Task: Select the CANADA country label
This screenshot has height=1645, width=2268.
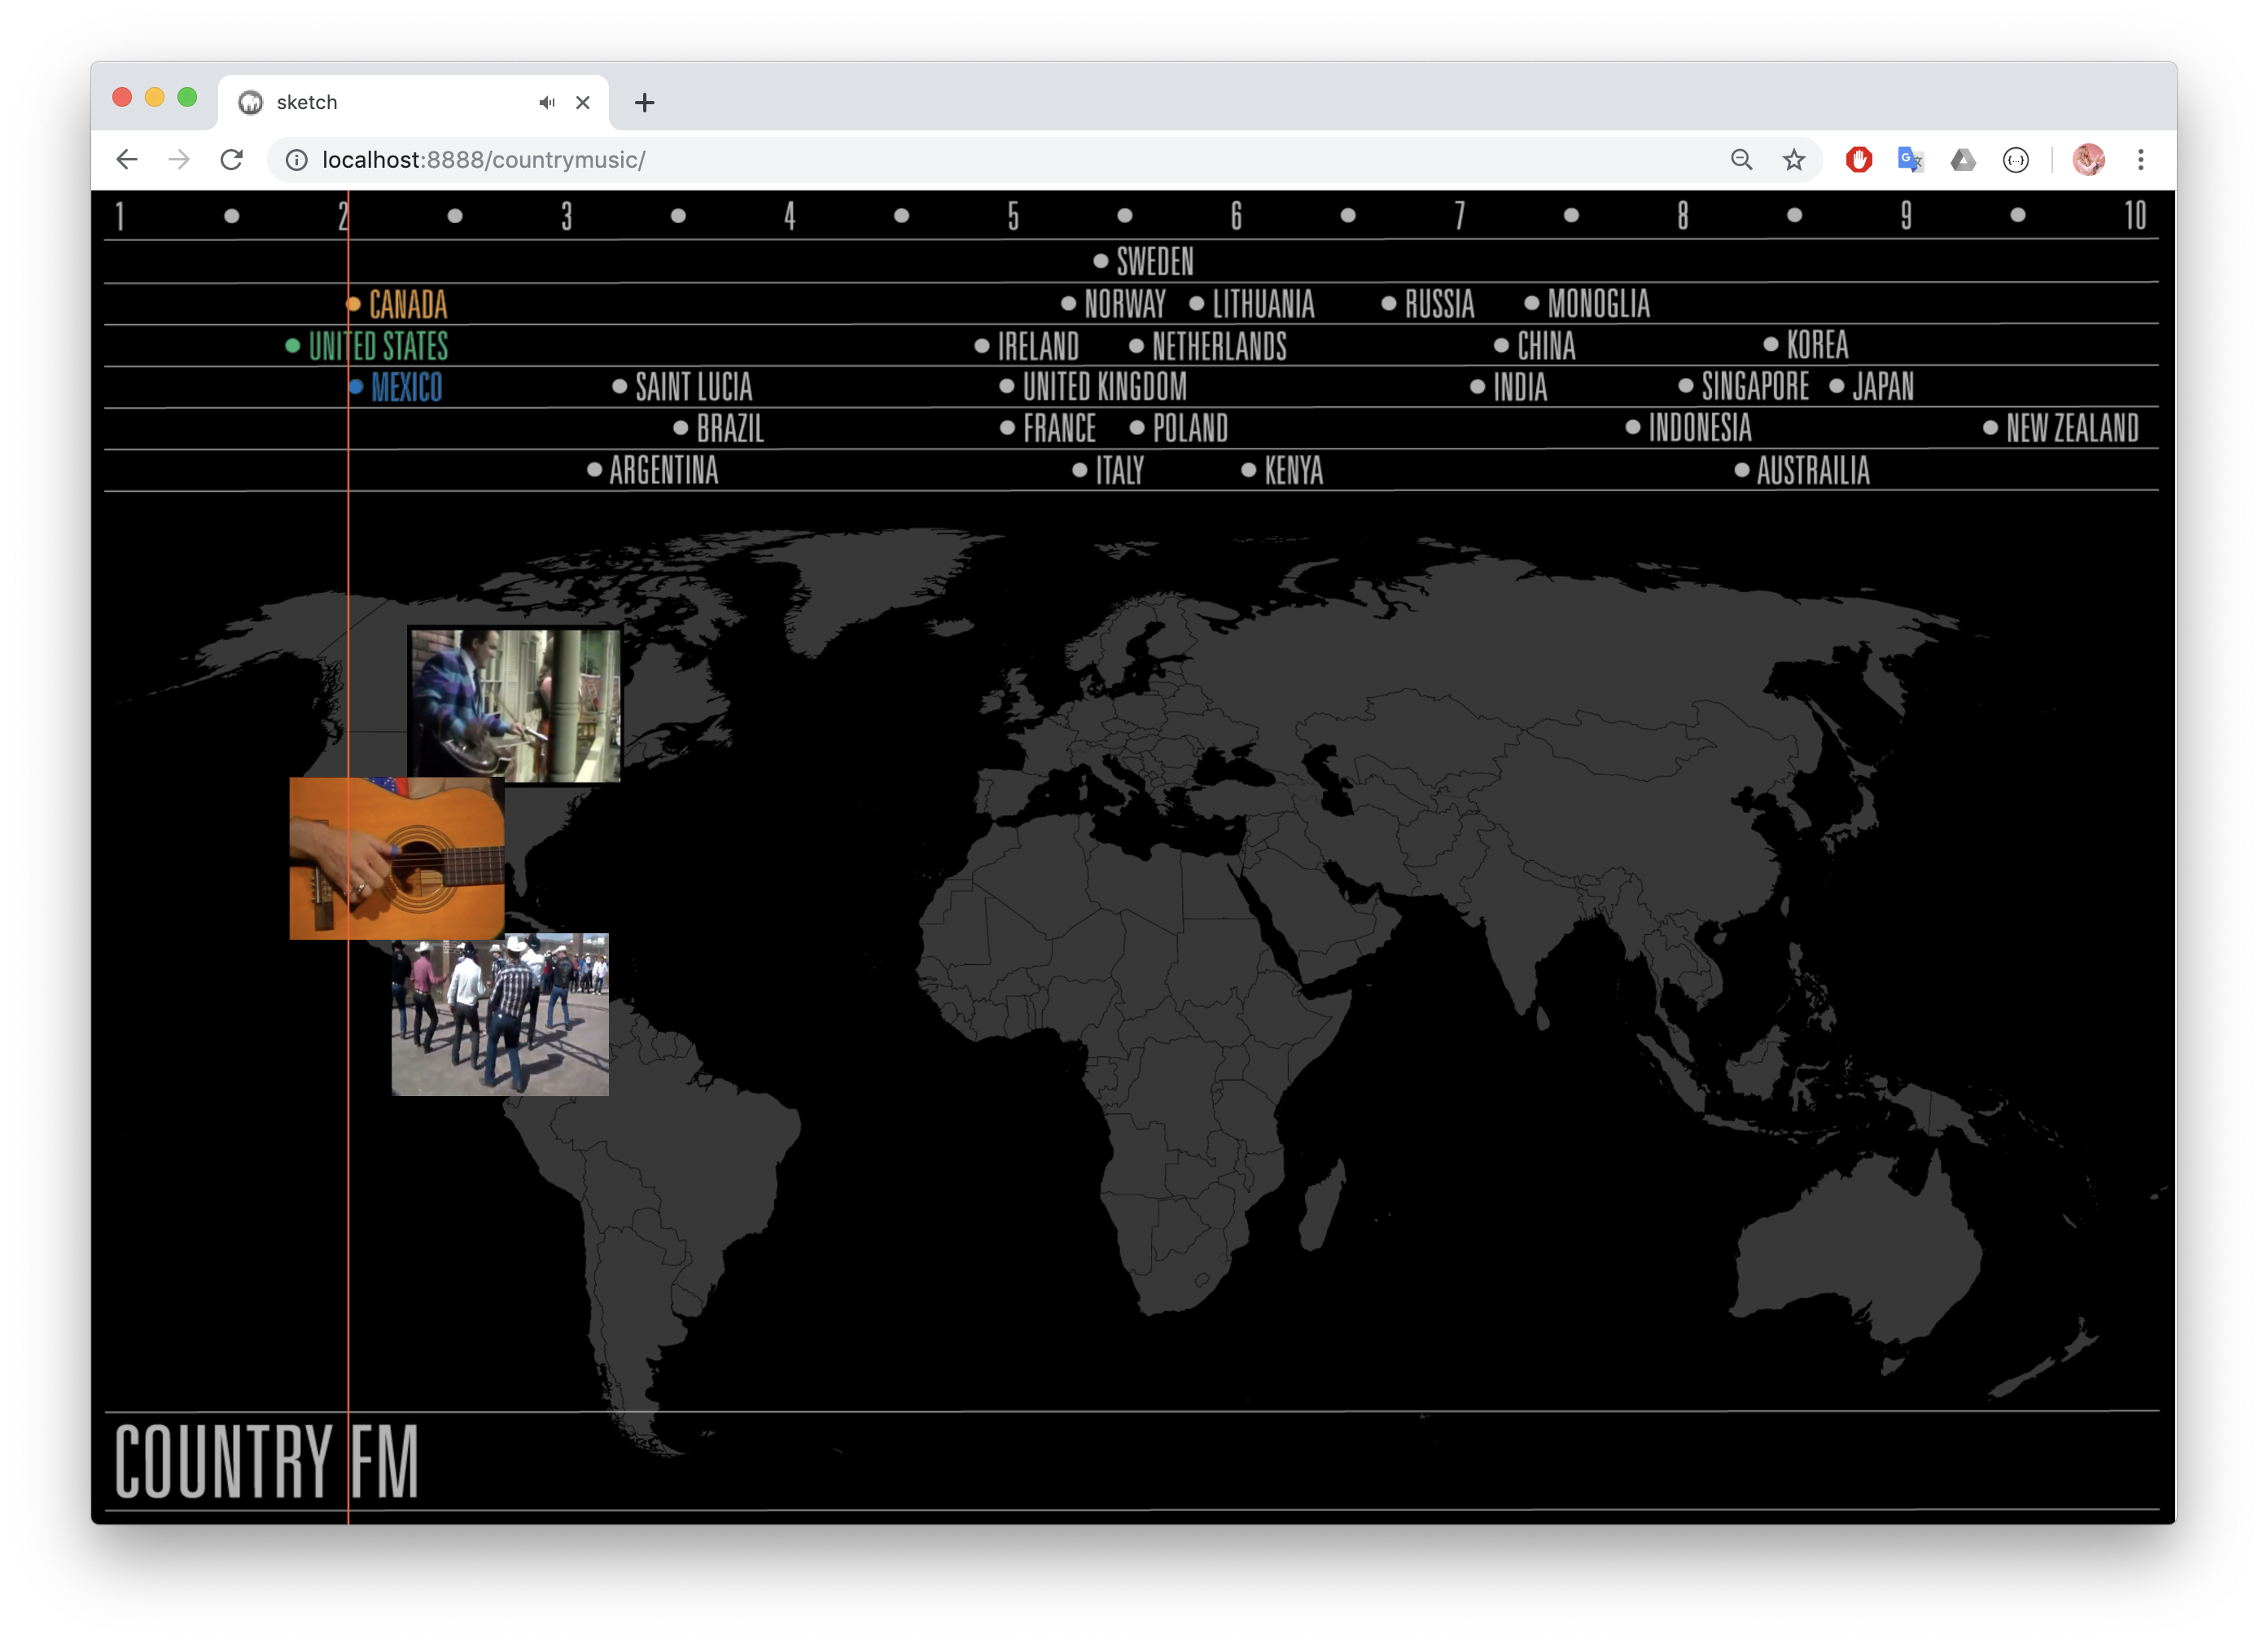Action: 408,305
